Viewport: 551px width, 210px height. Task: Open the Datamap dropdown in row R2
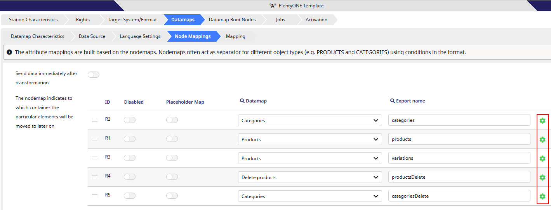[x=309, y=121]
